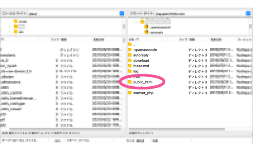Select the download directory name

coord(141,61)
